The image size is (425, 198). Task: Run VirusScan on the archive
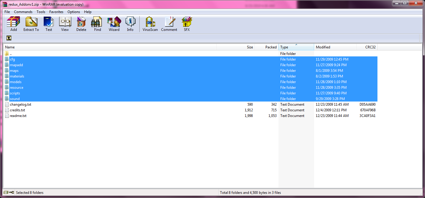(x=150, y=24)
